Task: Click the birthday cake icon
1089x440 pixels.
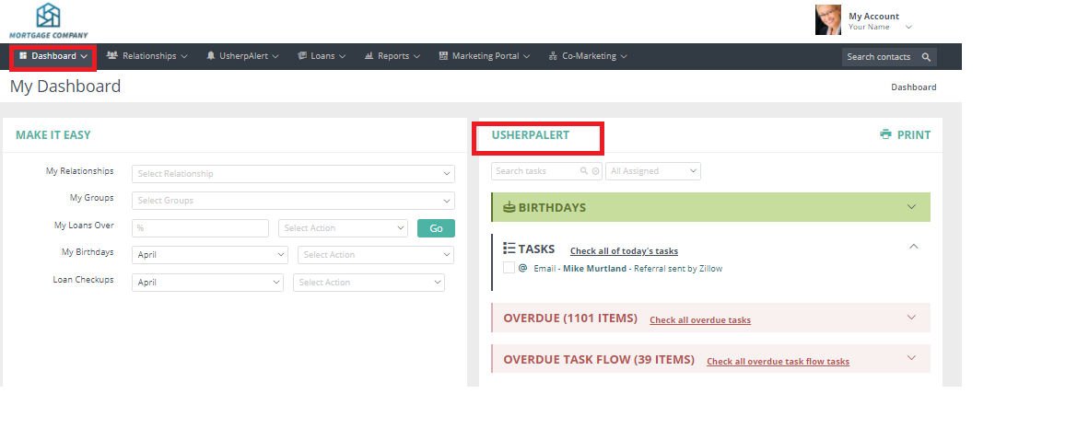Action: click(x=509, y=207)
